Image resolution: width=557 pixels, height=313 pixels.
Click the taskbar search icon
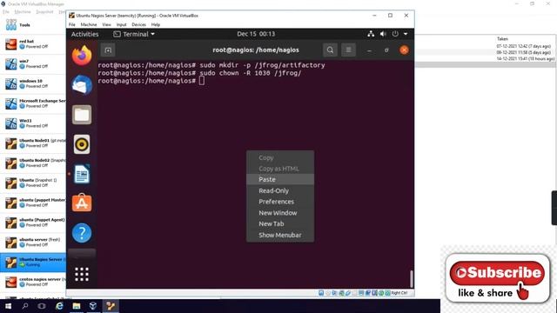click(x=25, y=306)
